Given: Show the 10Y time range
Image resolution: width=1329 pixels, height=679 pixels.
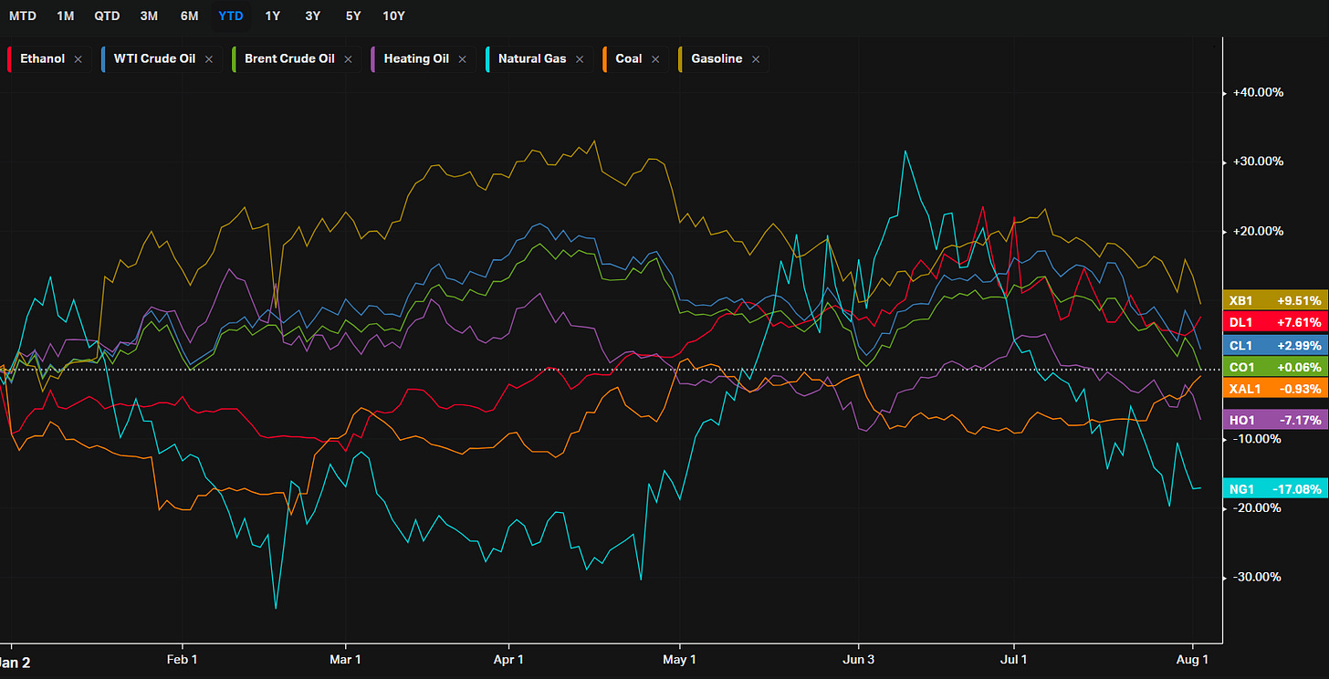Looking at the screenshot, I should [393, 16].
